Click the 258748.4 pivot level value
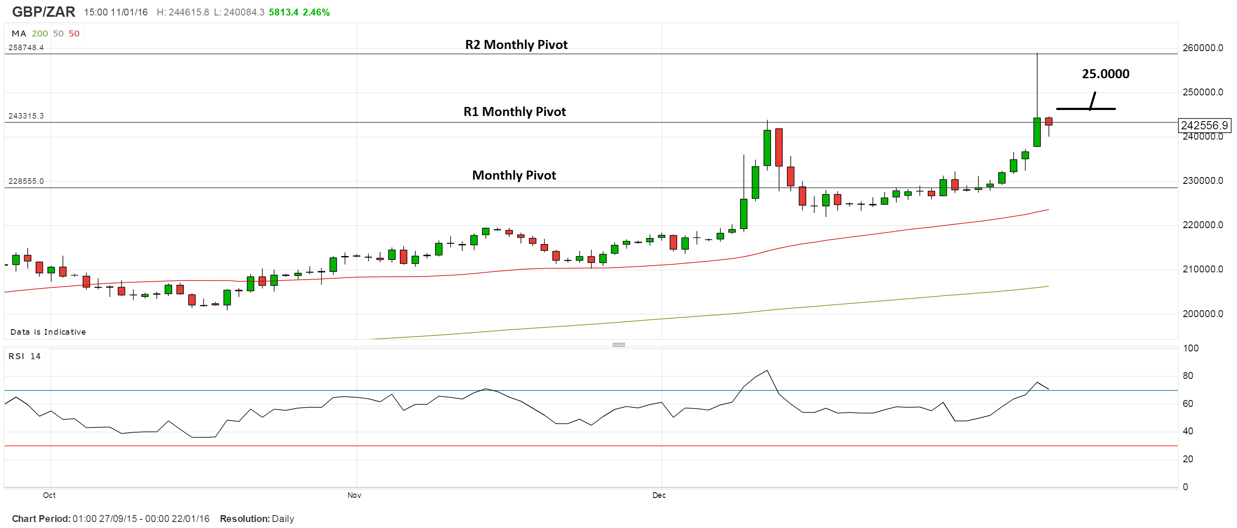 coord(26,48)
